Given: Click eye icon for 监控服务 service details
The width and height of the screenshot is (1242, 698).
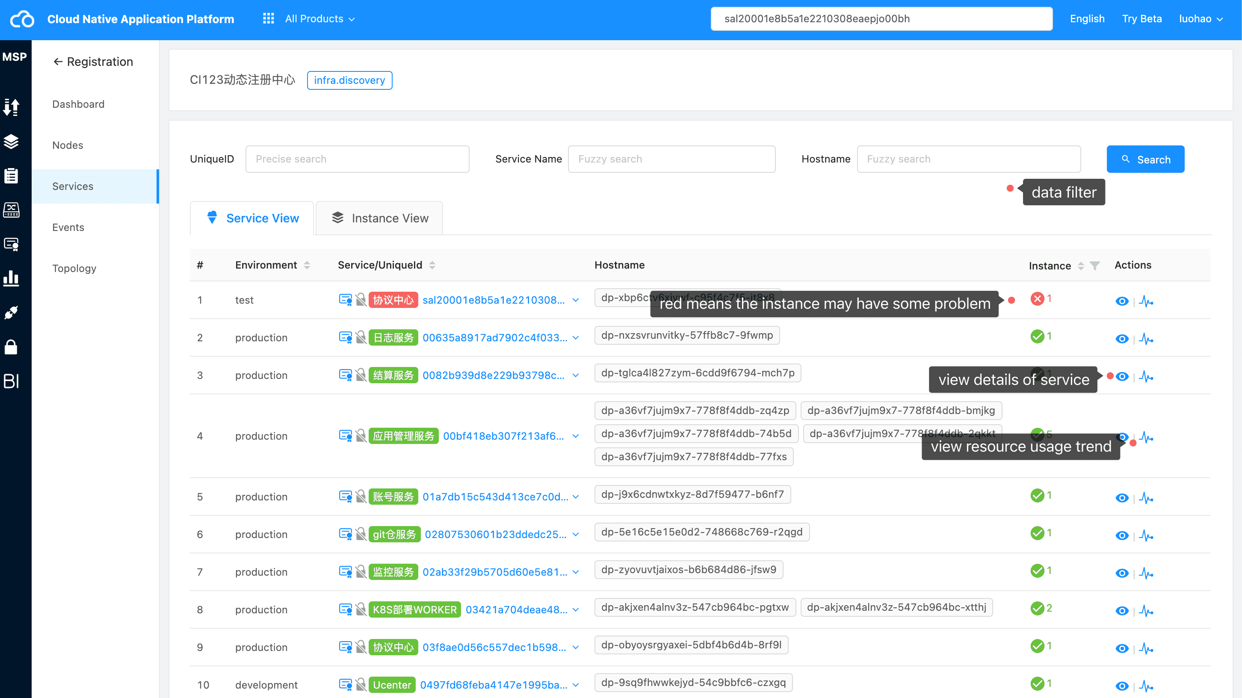Looking at the screenshot, I should (x=1122, y=573).
